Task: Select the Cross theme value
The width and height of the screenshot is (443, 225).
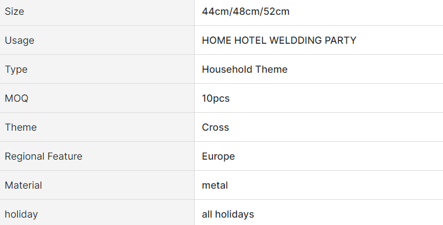Action: (x=215, y=127)
